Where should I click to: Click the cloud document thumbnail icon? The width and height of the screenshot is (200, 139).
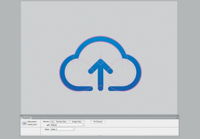click(x=24, y=123)
